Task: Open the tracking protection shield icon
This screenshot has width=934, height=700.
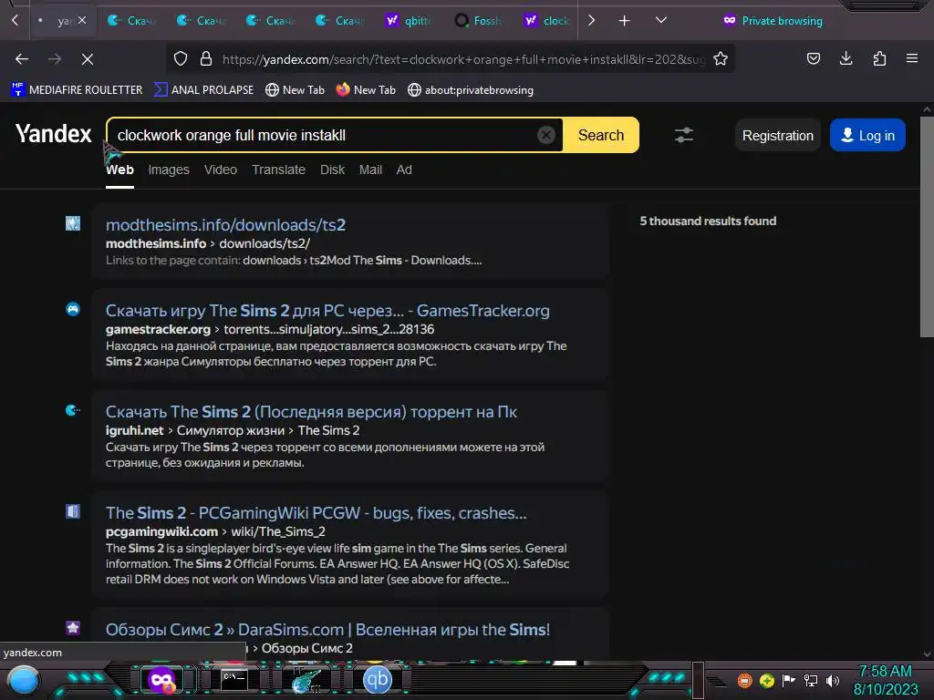Action: click(181, 59)
